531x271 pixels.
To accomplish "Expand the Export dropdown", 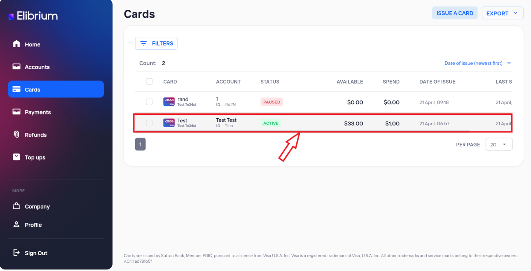I will (x=503, y=13).
